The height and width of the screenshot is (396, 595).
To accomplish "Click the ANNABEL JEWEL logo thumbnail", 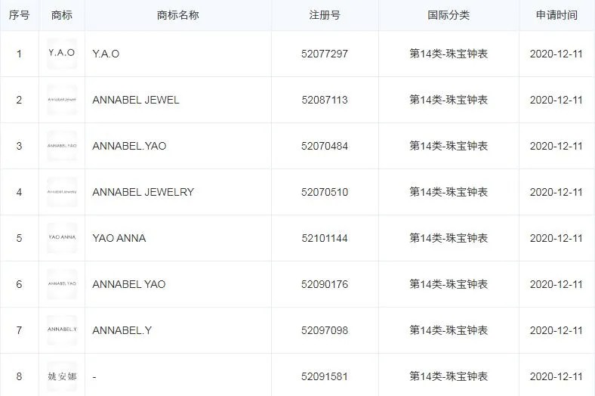I will (62, 100).
